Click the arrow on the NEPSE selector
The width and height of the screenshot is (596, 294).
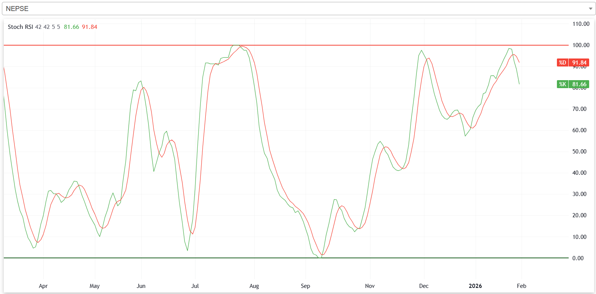click(590, 9)
